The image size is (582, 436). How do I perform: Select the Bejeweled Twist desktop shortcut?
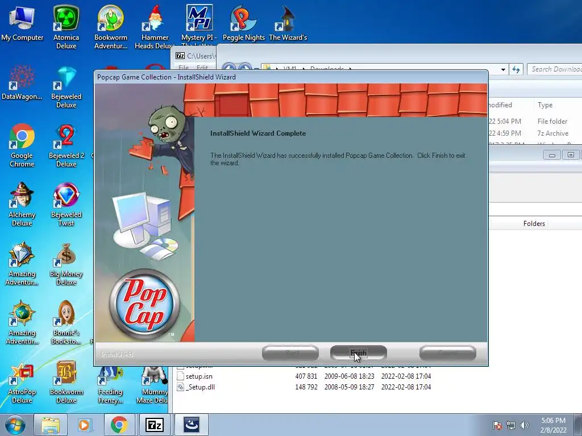[66, 204]
